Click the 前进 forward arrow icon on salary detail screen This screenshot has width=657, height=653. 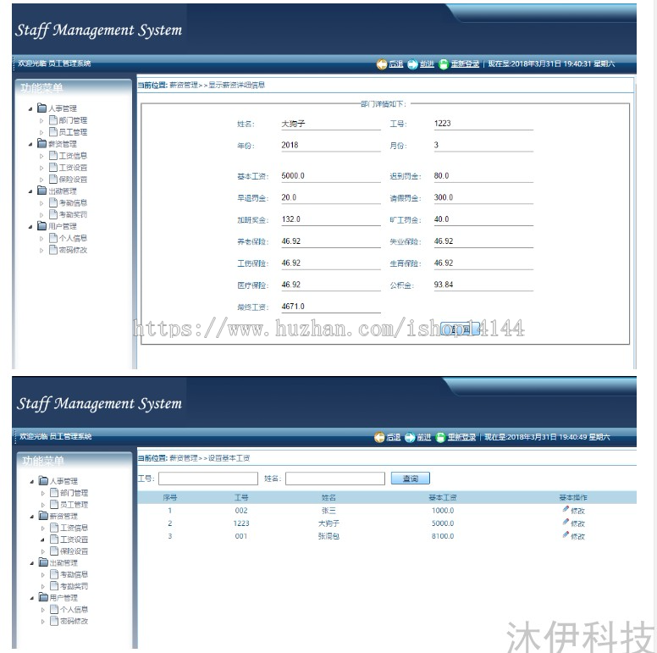pos(412,64)
